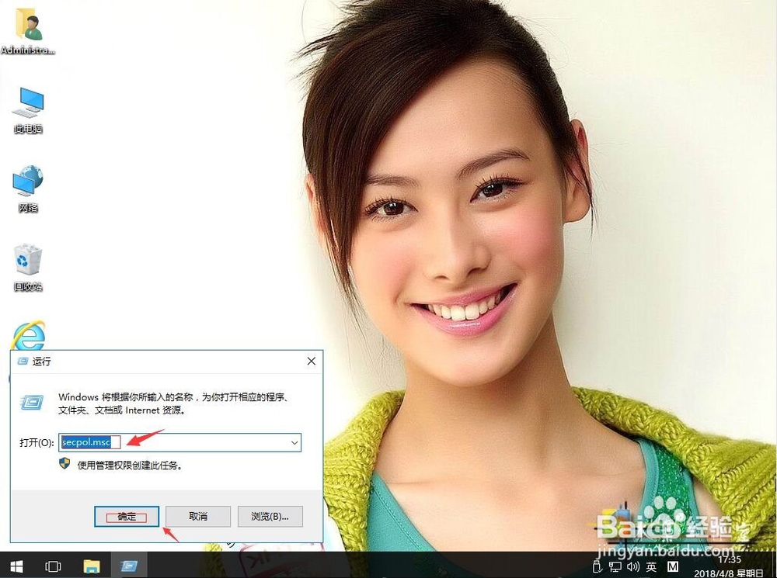The image size is (777, 578).
Task: Click the 取消 cancel button
Action: (x=198, y=516)
